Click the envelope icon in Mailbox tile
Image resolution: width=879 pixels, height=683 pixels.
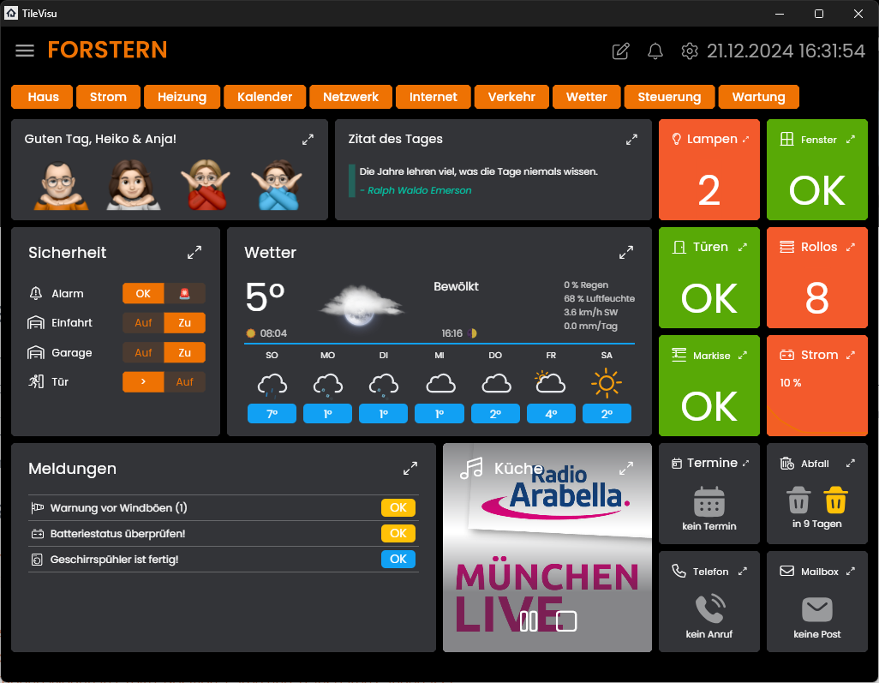816,609
